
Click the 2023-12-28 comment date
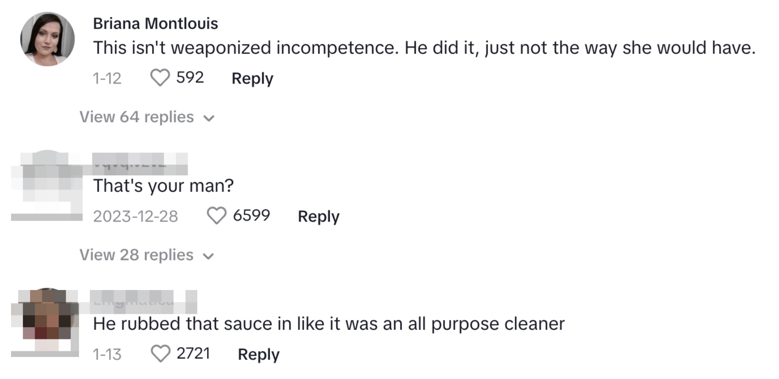click(136, 216)
